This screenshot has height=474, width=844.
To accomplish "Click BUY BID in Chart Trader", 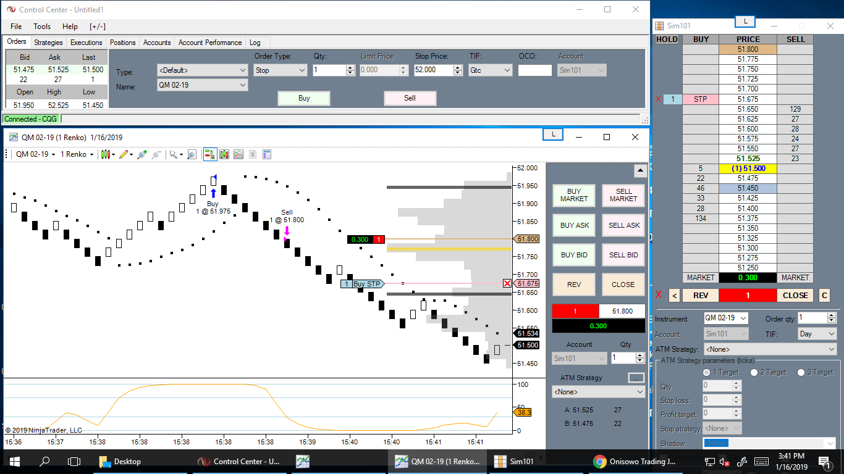I will [x=574, y=255].
